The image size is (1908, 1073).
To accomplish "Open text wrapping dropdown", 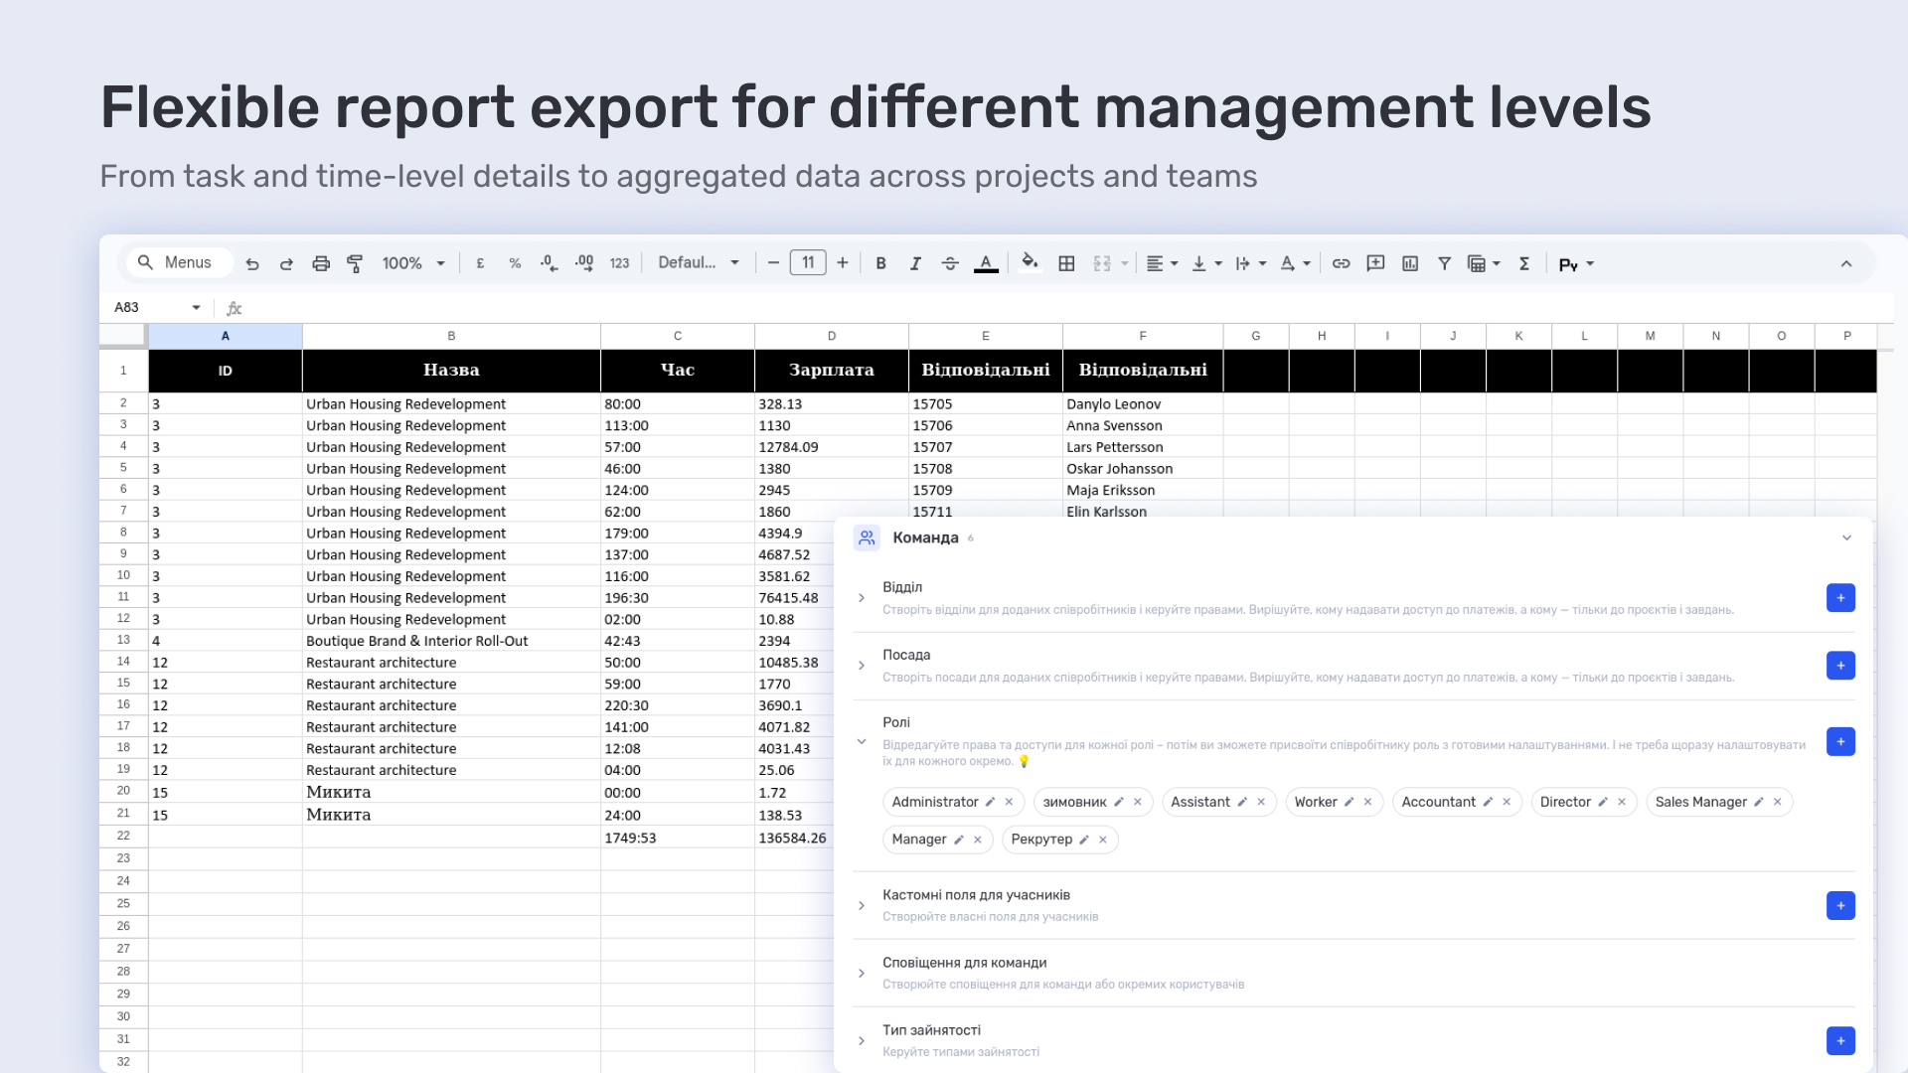I will [x=1250, y=263].
